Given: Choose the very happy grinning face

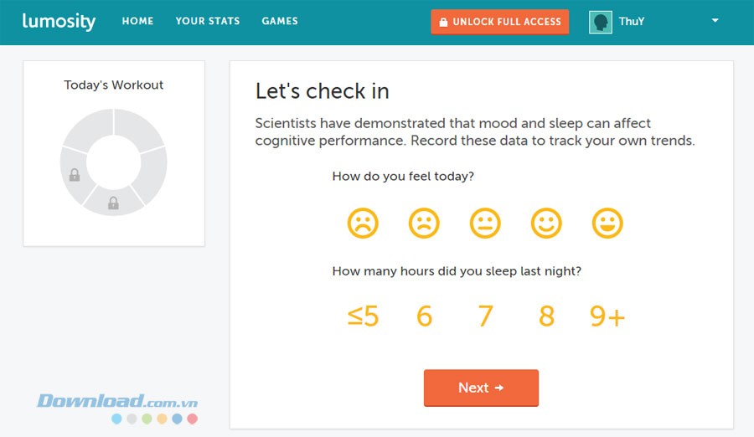Looking at the screenshot, I should 607,224.
